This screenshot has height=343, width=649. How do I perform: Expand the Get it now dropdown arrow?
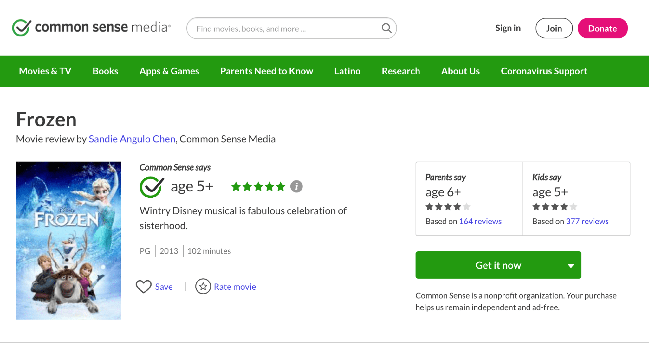[570, 265]
